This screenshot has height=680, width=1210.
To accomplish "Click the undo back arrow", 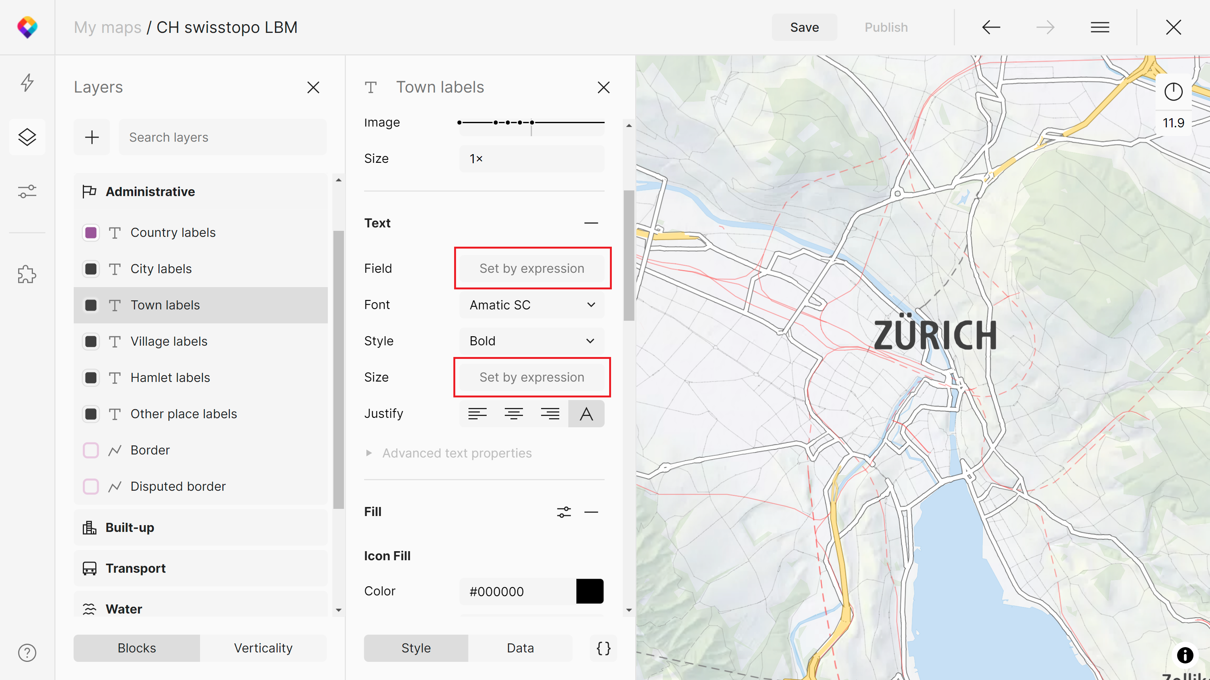I will click(991, 27).
